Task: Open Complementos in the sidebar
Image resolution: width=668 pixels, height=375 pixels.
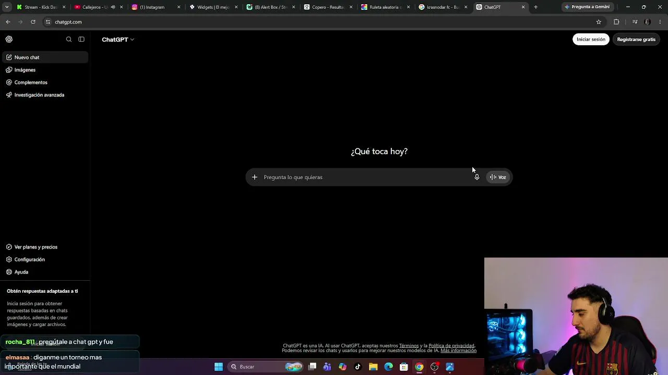Action: click(45, 82)
